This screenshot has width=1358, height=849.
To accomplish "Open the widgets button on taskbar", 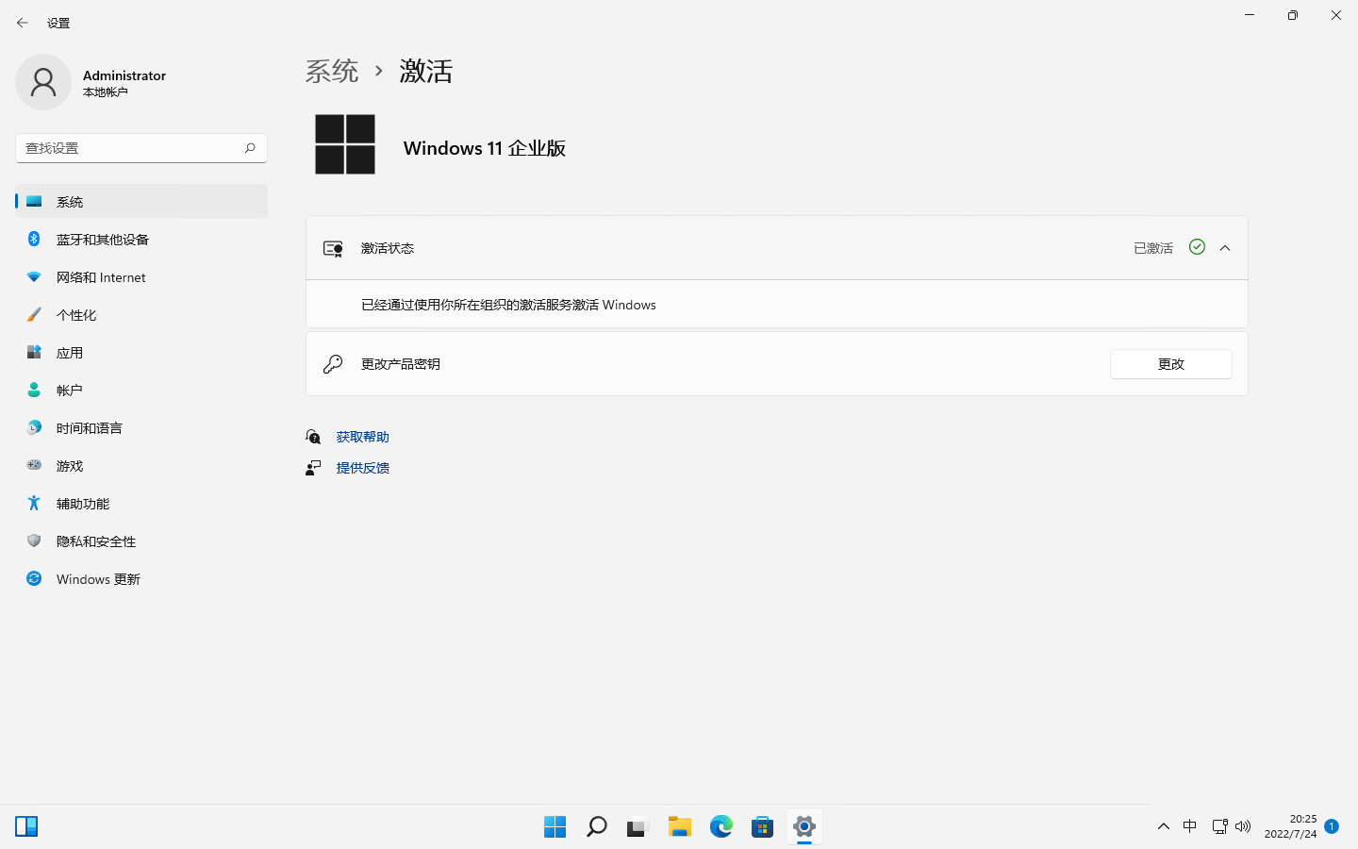I will pos(26,827).
